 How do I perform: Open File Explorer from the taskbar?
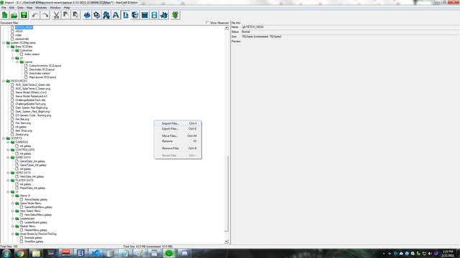36,253
